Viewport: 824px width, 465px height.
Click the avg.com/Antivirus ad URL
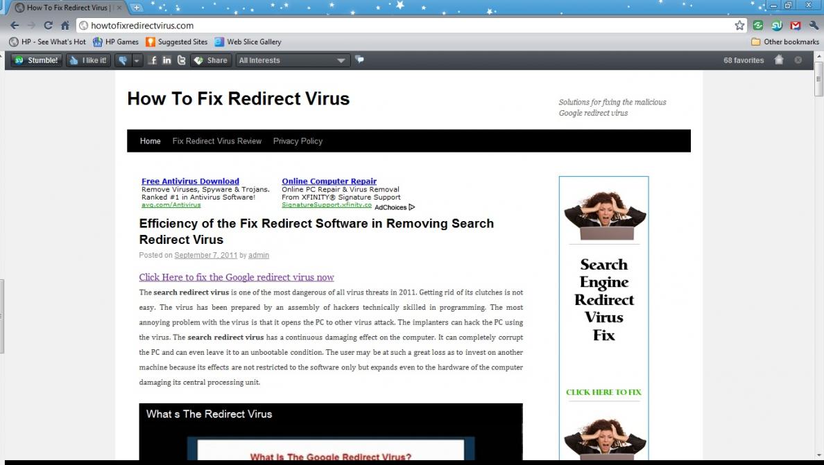tap(171, 204)
